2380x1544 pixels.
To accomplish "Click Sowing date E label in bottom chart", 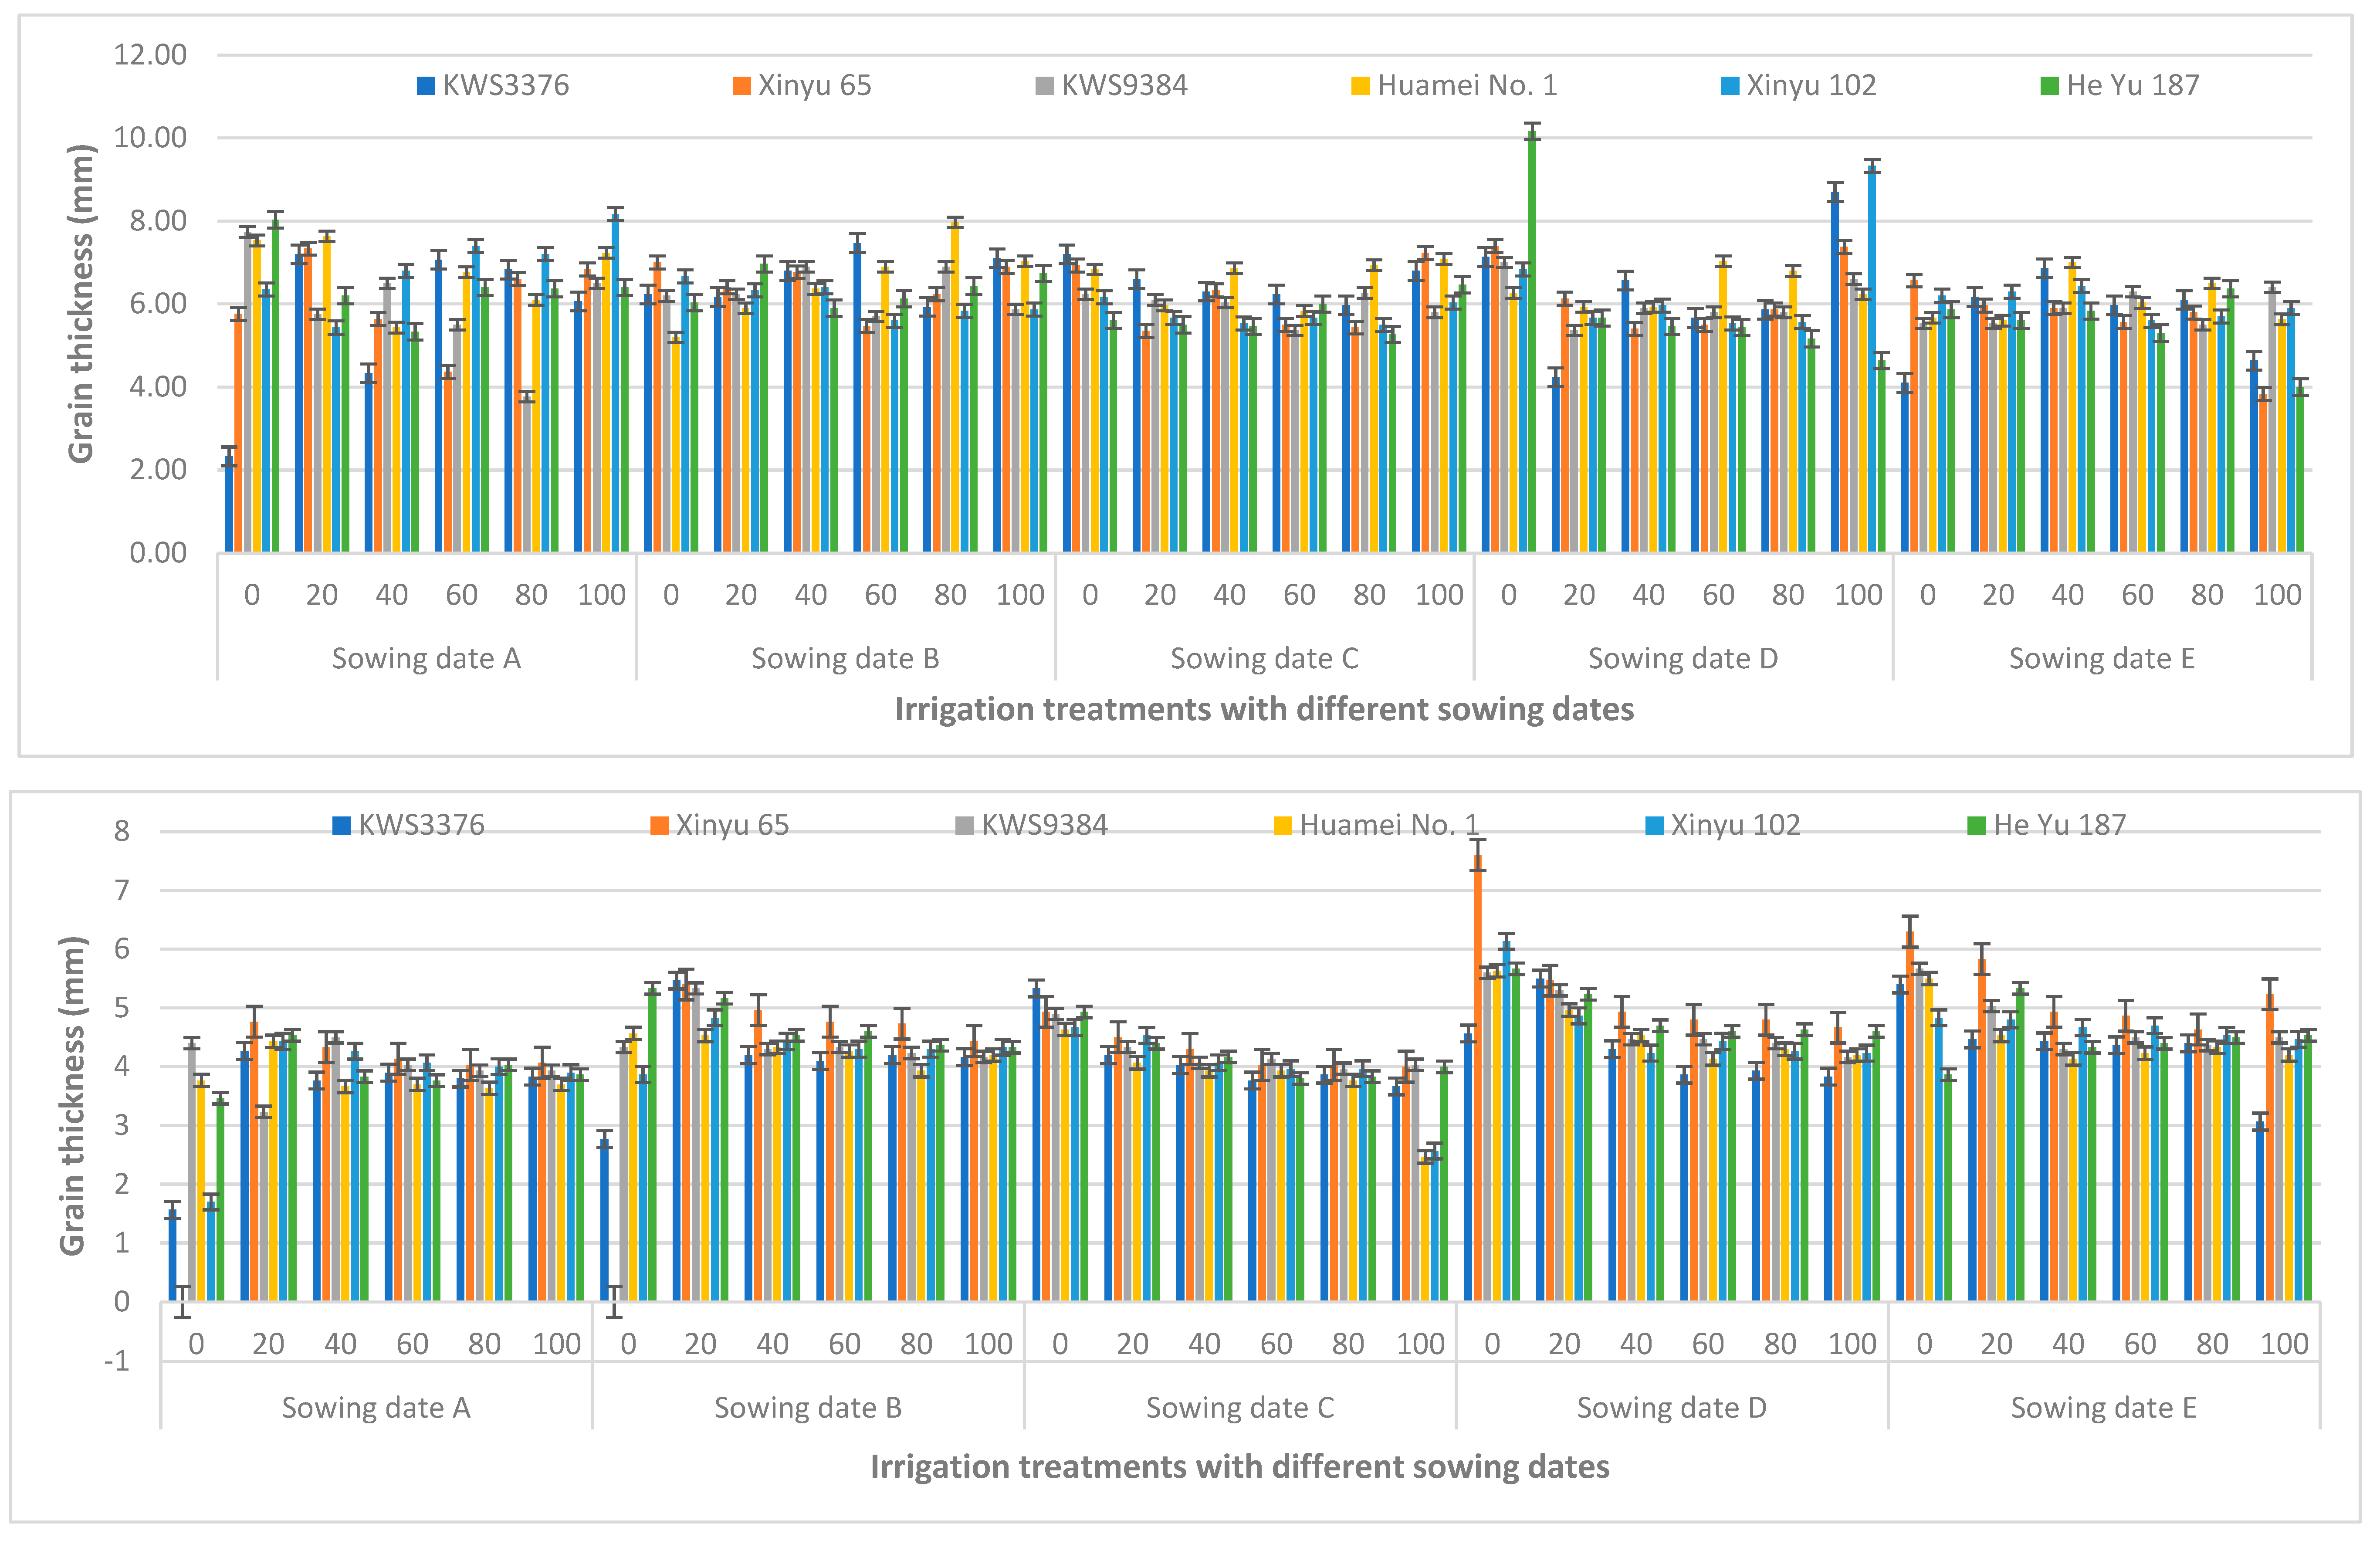I will pos(2103,1407).
